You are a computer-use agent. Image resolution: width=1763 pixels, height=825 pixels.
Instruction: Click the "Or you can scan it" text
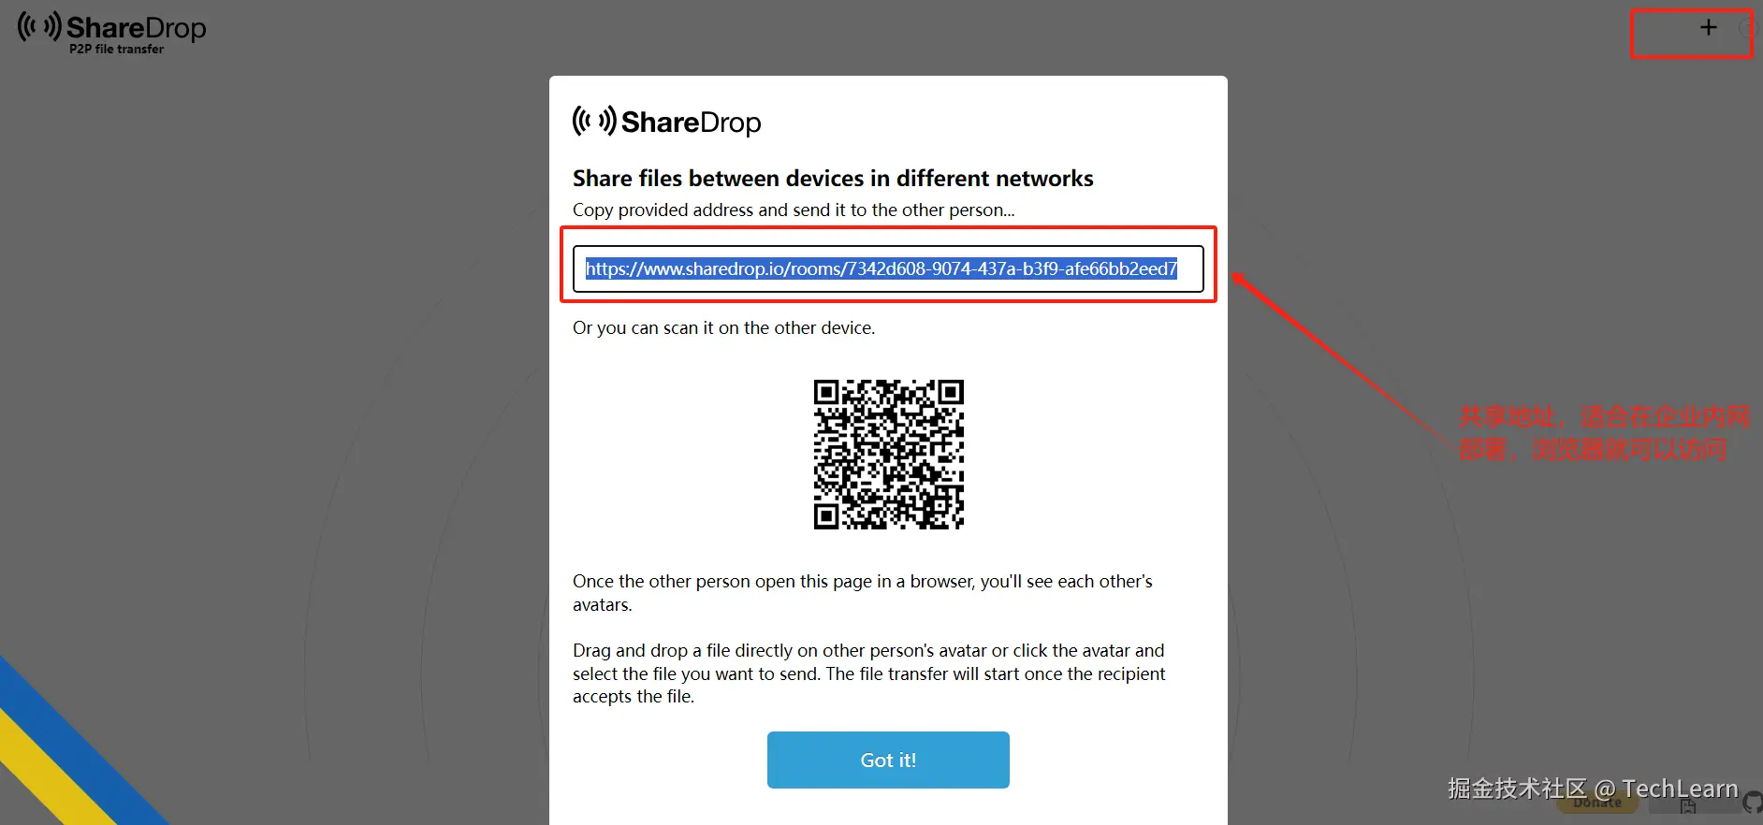723,328
